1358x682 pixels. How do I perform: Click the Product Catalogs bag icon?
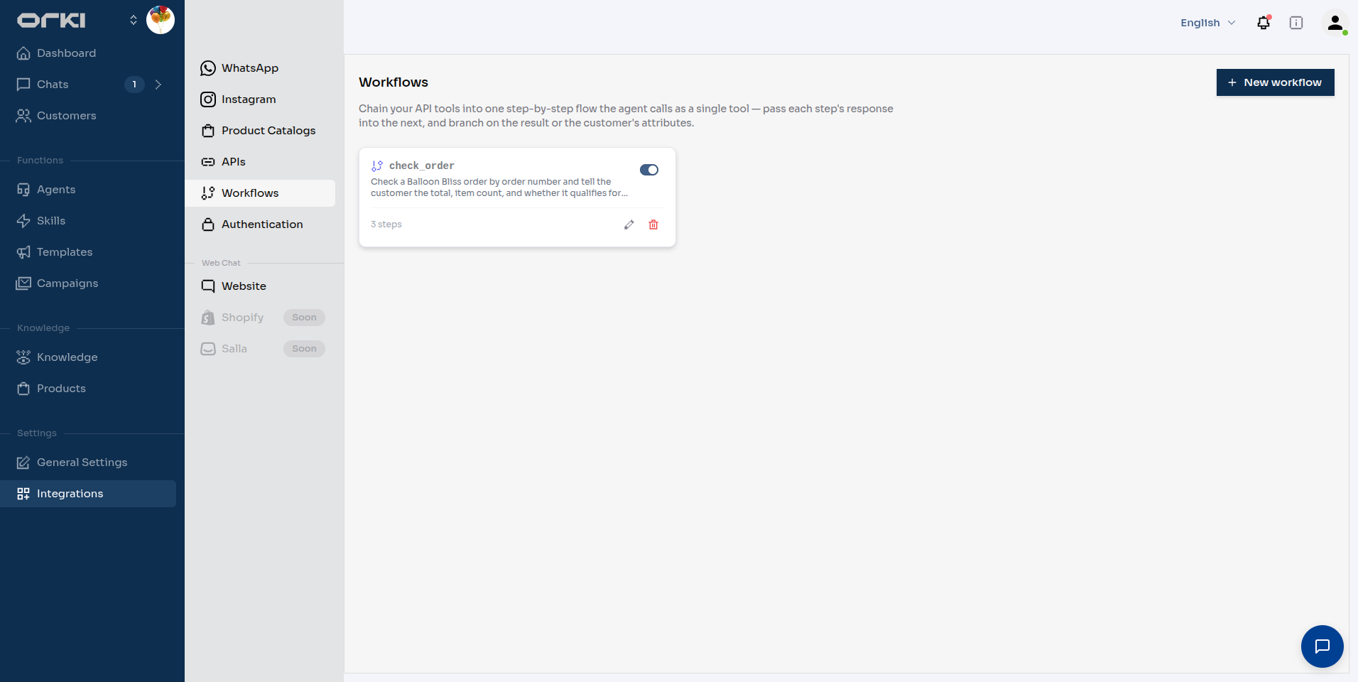[x=208, y=131]
